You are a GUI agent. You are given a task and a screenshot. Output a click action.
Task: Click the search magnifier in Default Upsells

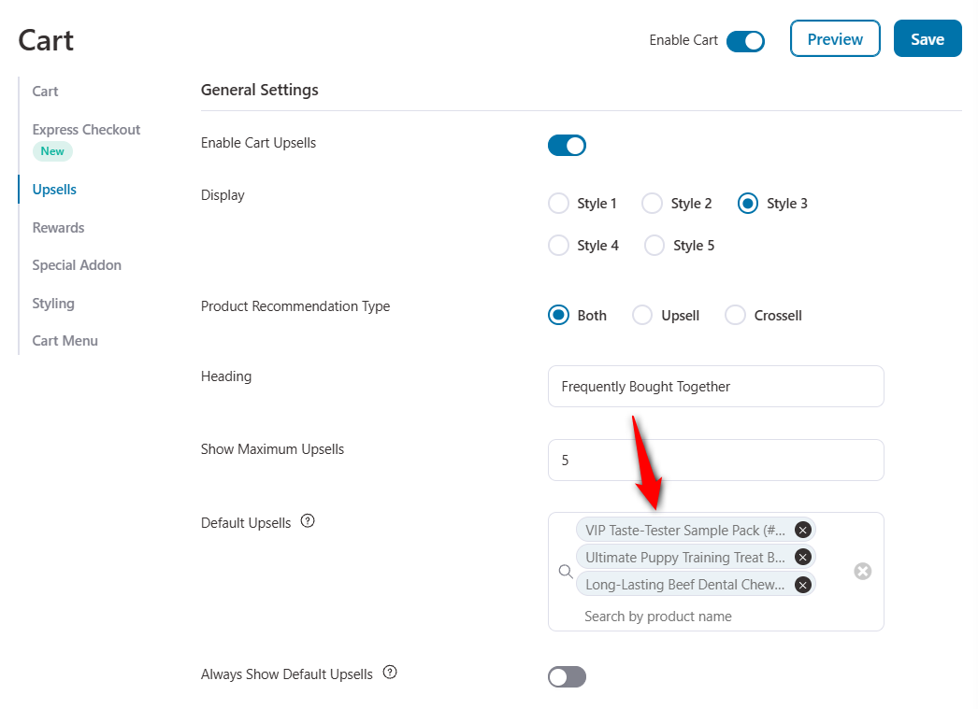click(566, 572)
